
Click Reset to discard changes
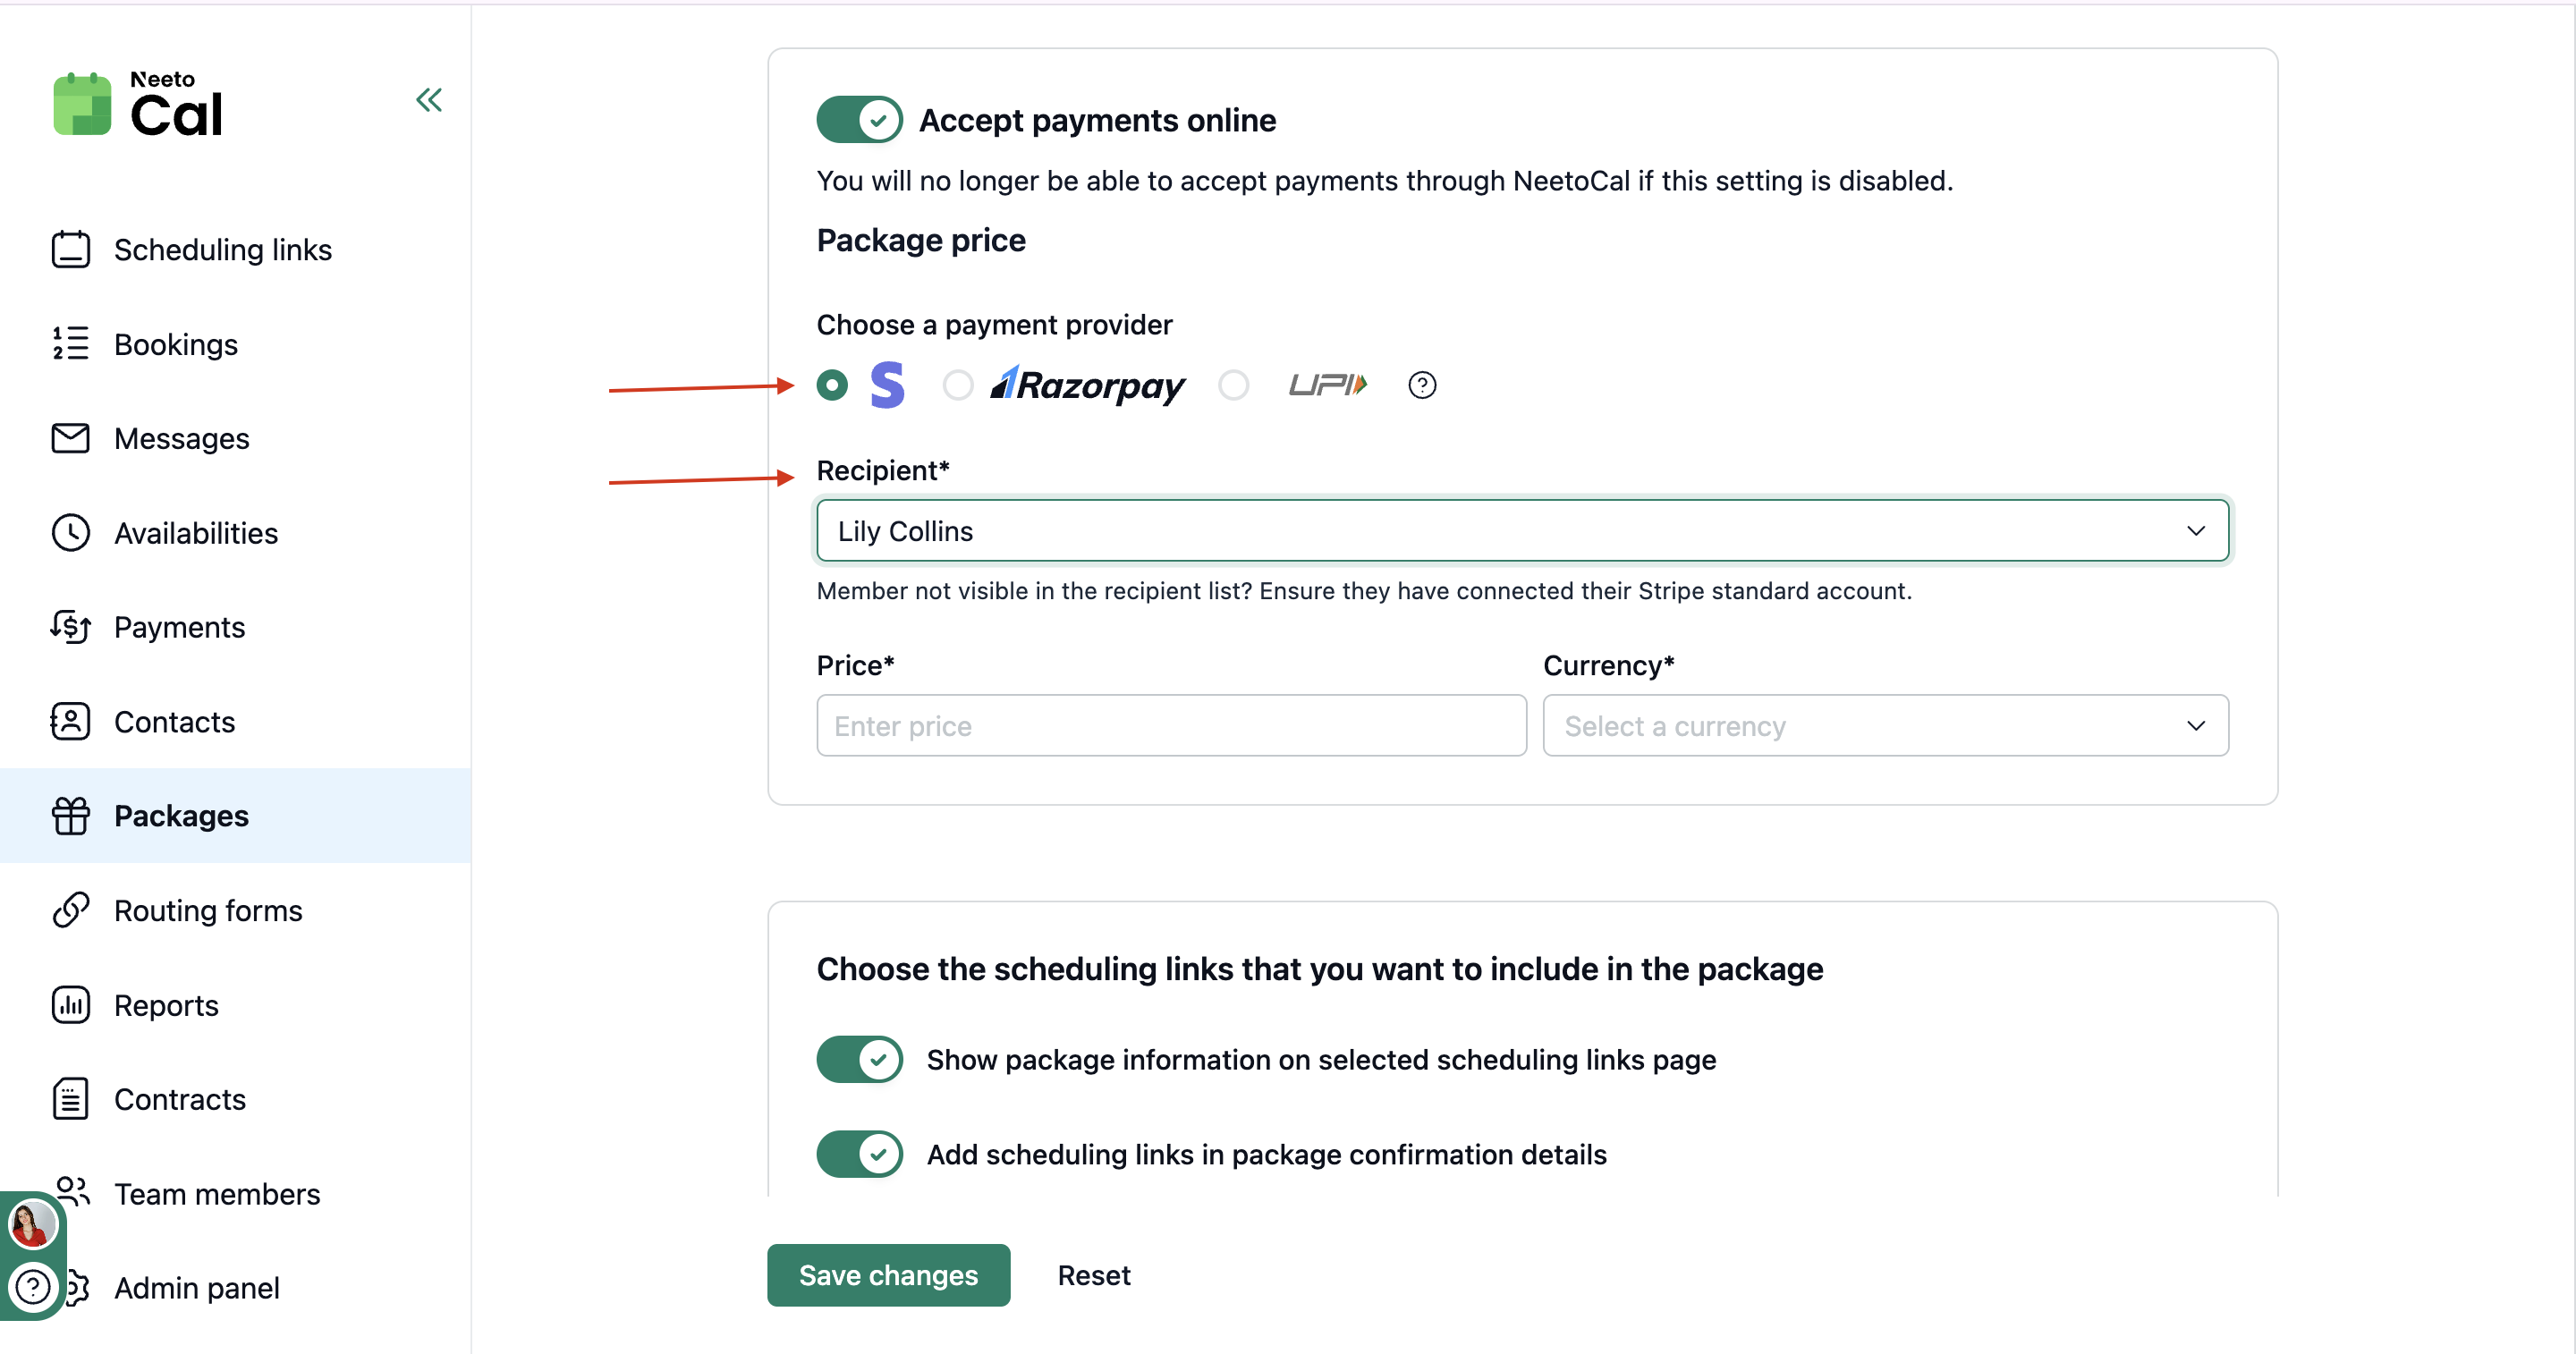click(x=1094, y=1275)
